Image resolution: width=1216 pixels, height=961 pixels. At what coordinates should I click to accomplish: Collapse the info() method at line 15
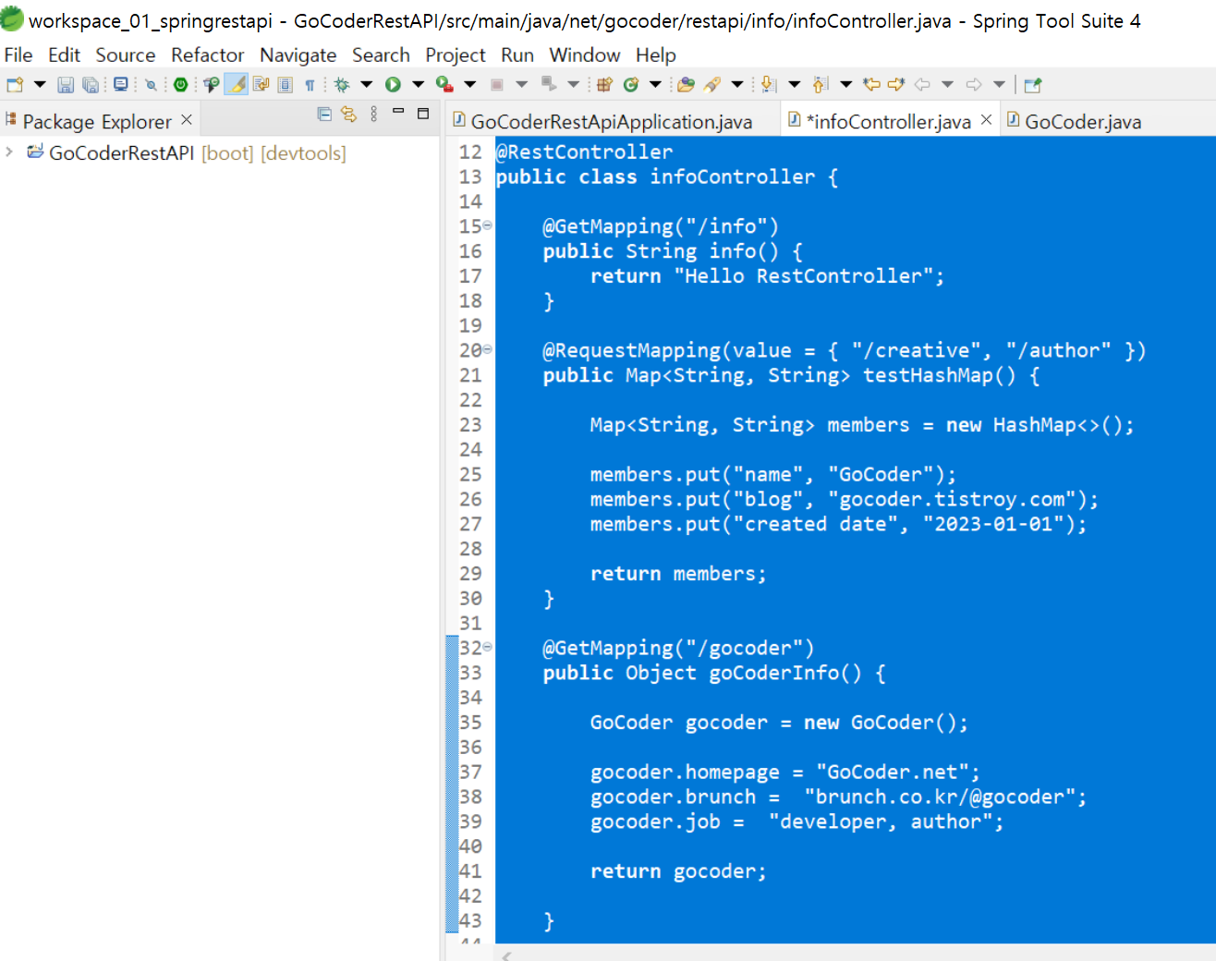tap(487, 225)
